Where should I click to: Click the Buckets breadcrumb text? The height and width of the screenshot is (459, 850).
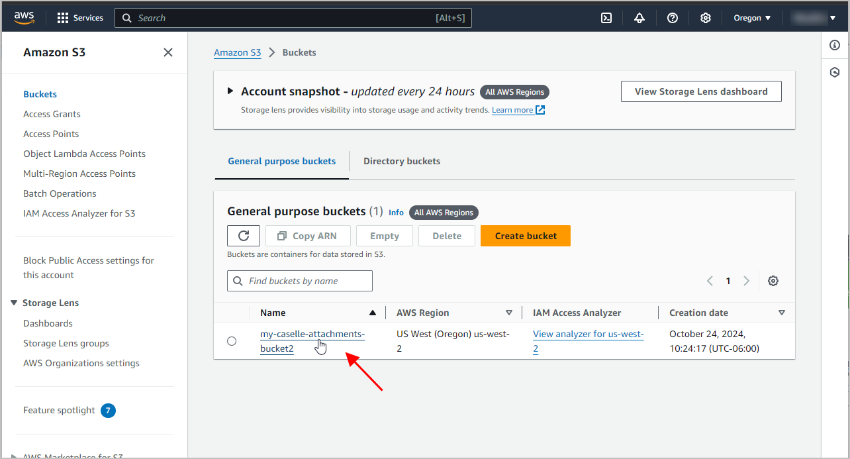(299, 52)
